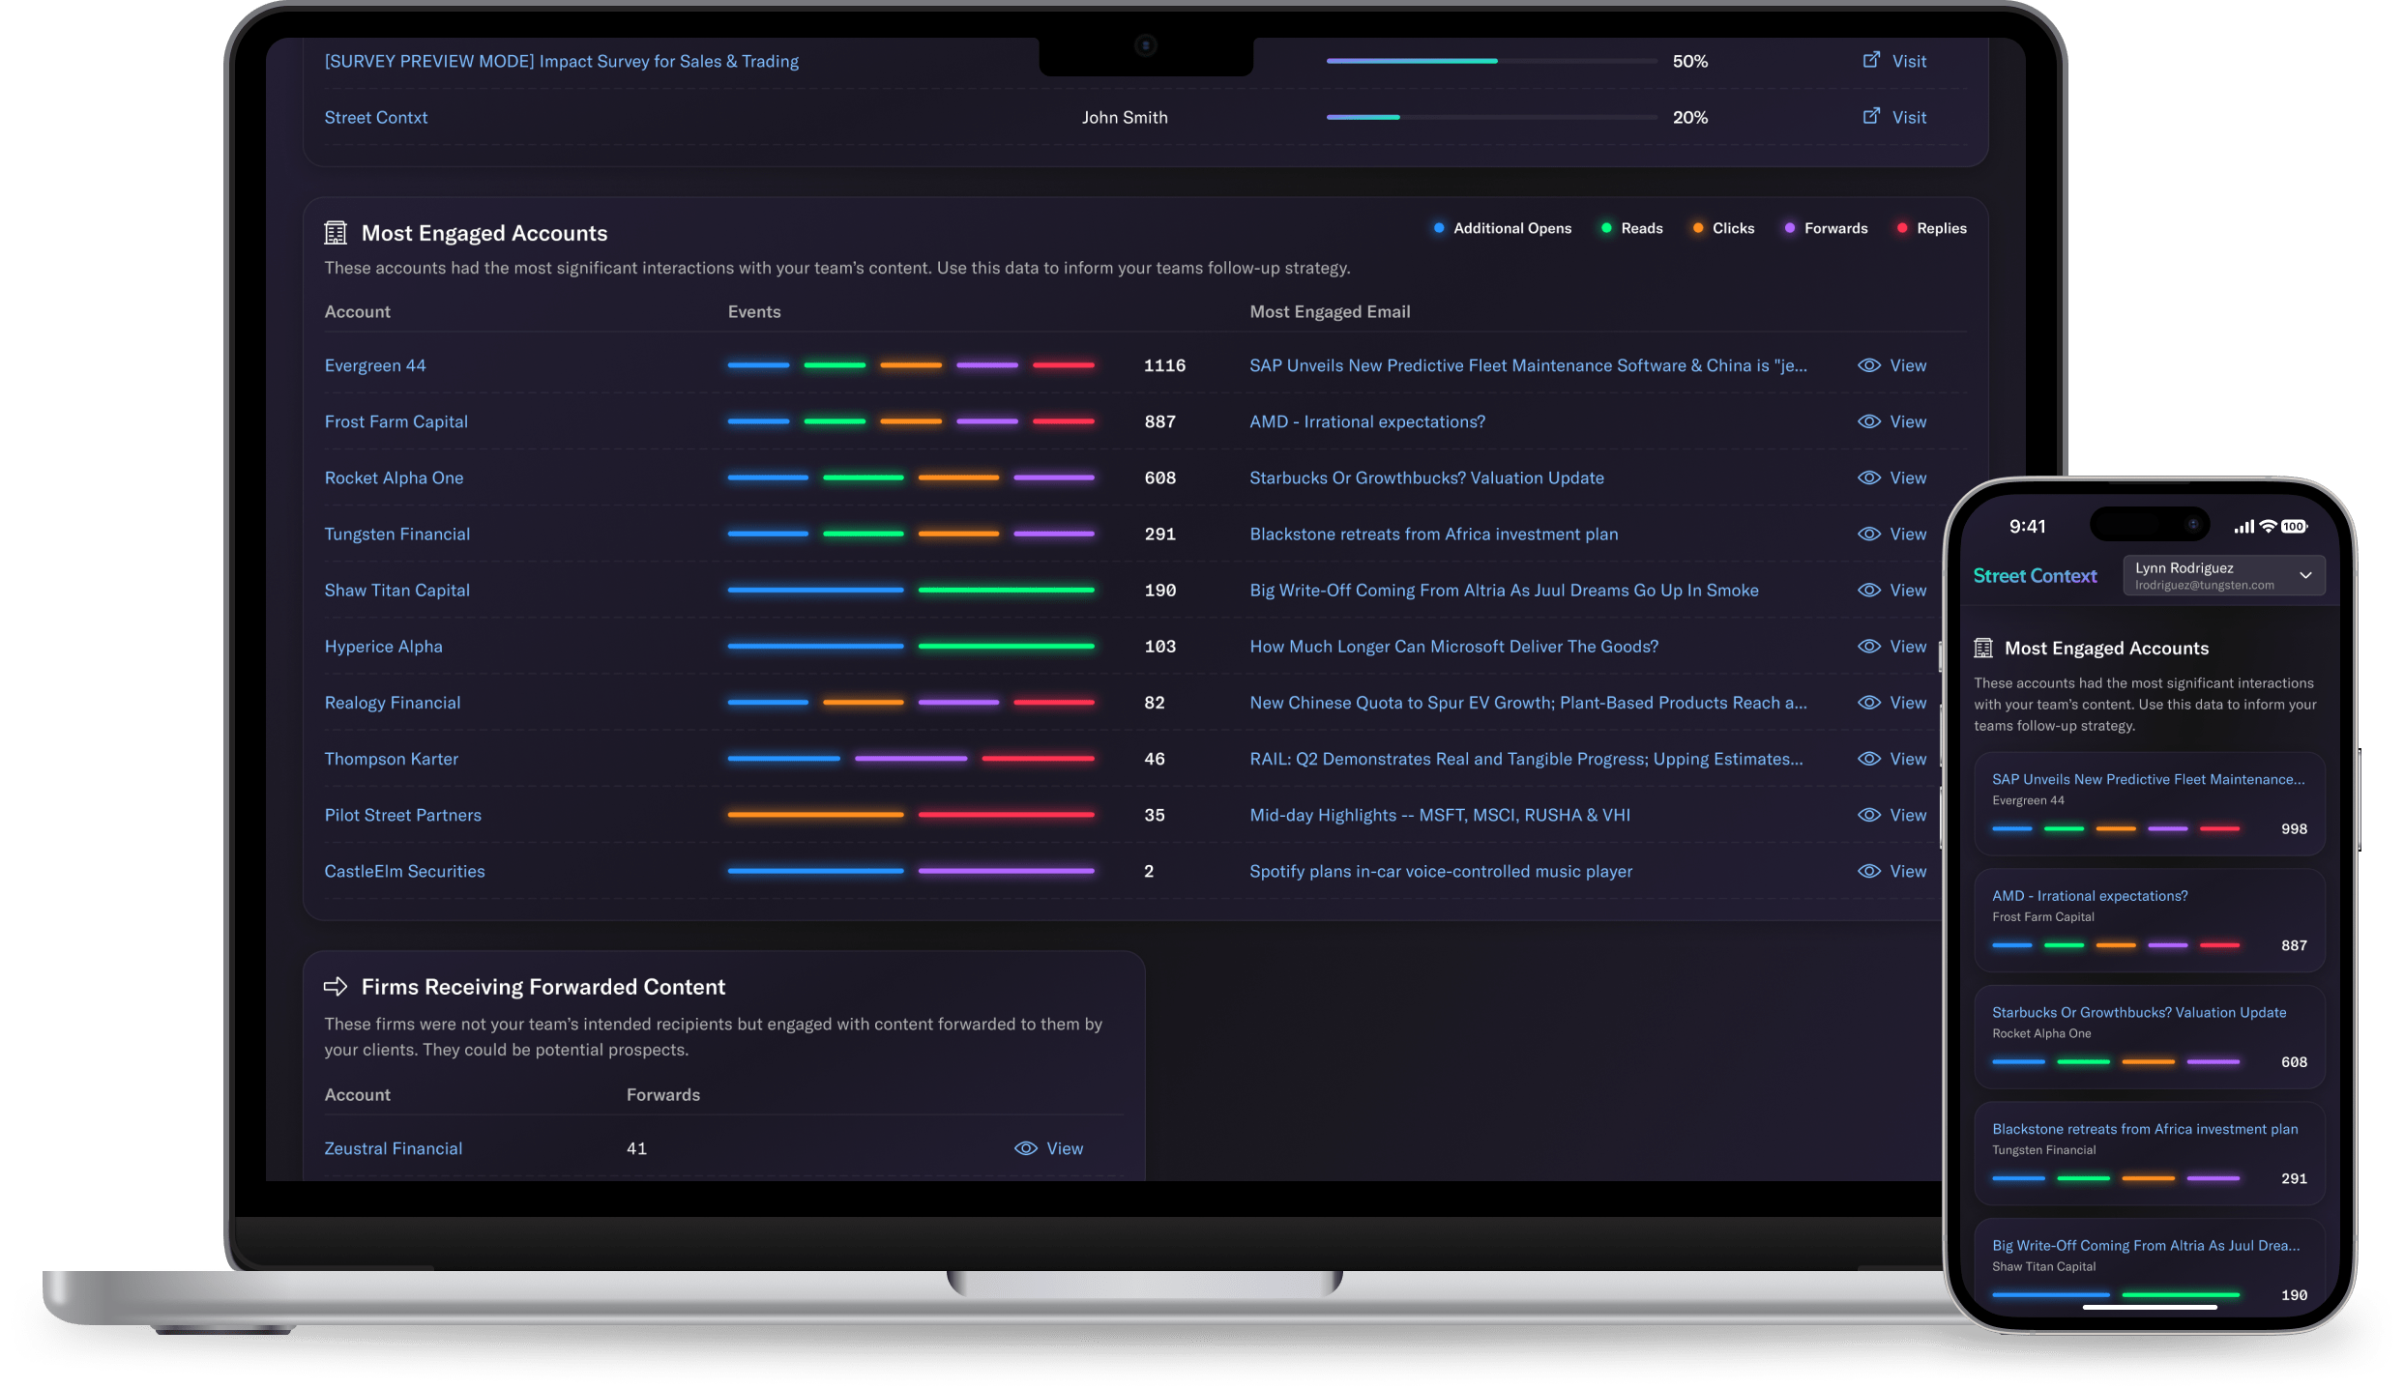Image resolution: width=2404 pixels, height=1388 pixels.
Task: Click the Forwards column header
Action: coord(662,1094)
